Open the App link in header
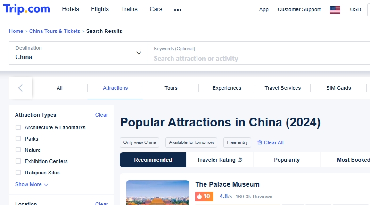This screenshot has width=370, height=205. click(x=264, y=10)
